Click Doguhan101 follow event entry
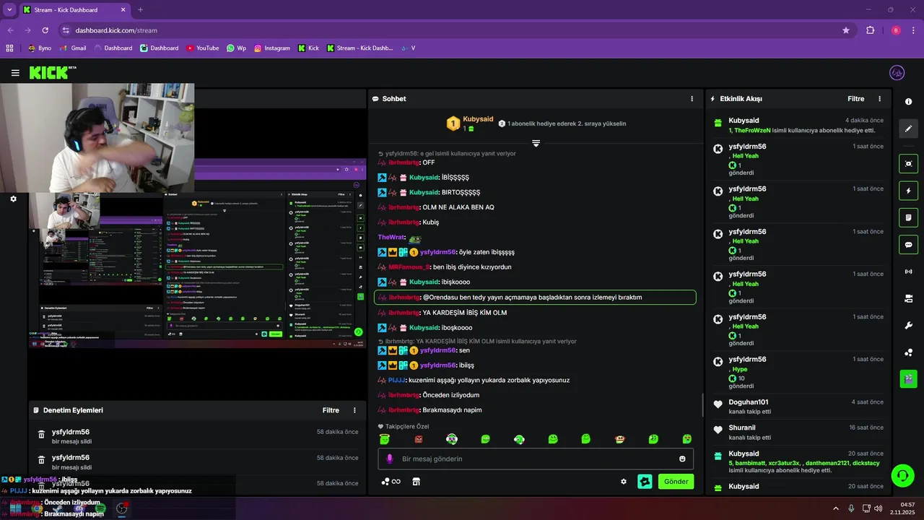 coord(798,406)
